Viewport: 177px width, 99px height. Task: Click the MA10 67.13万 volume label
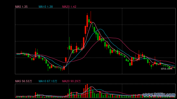pyautogui.click(x=48, y=81)
